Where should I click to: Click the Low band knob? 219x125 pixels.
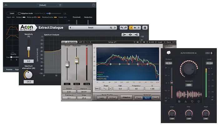(172, 113)
